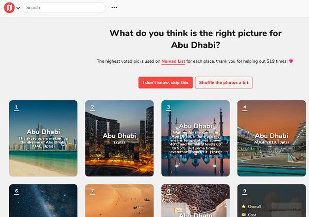
Task: Focus the Search input field
Action: 64,8
